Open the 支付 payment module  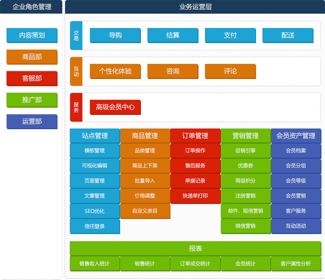tap(230, 35)
